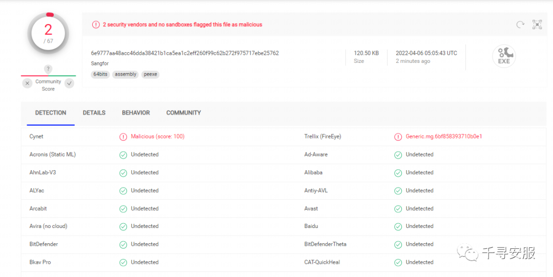
Task: Click the ALYac vendor name
Action: (37, 191)
